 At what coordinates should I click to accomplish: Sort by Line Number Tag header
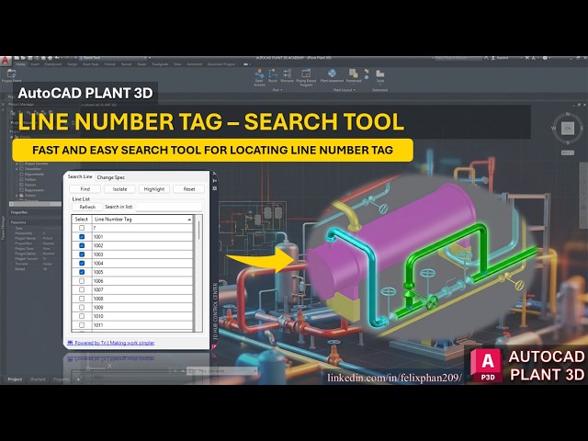(x=142, y=219)
